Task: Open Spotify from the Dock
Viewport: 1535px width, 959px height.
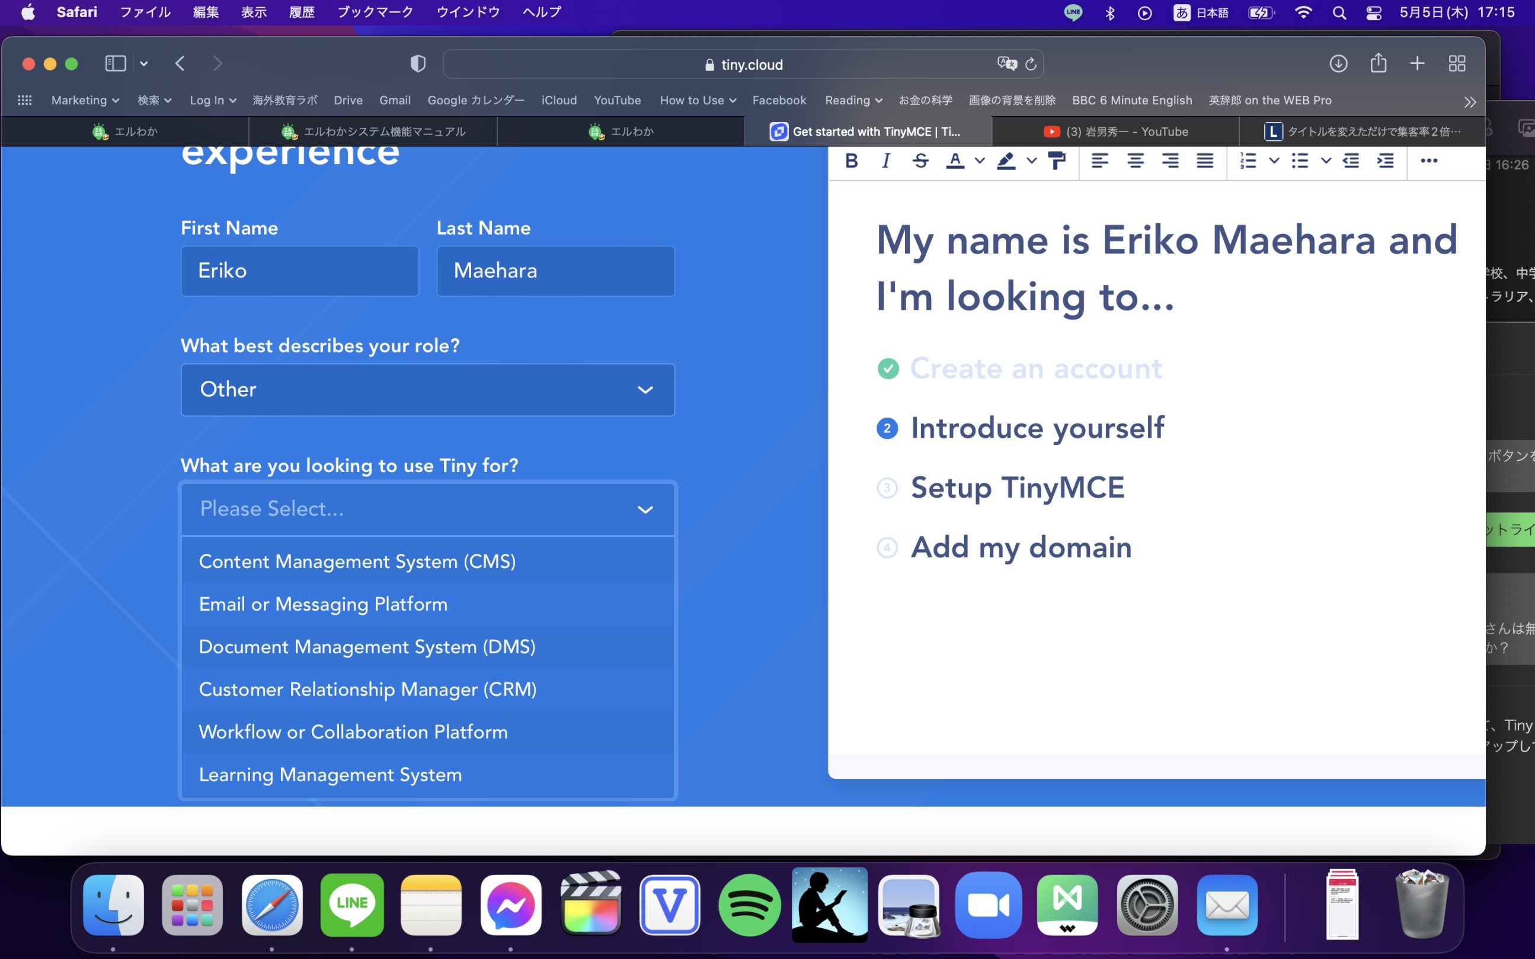Action: (x=749, y=905)
